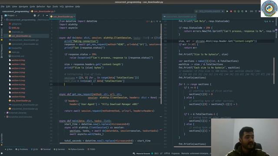278x156 pixels.
Task: Click con_downloader.py in the breadcrumb bar
Action: tap(43, 11)
